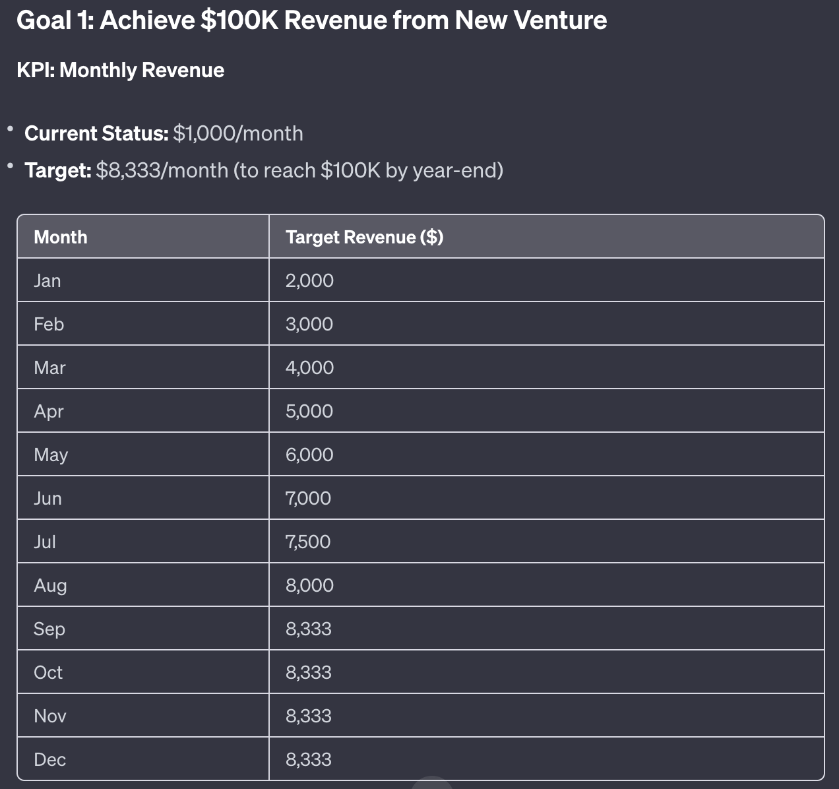Select the 2,000 revenue cell
This screenshot has width=839, height=789.
point(309,280)
